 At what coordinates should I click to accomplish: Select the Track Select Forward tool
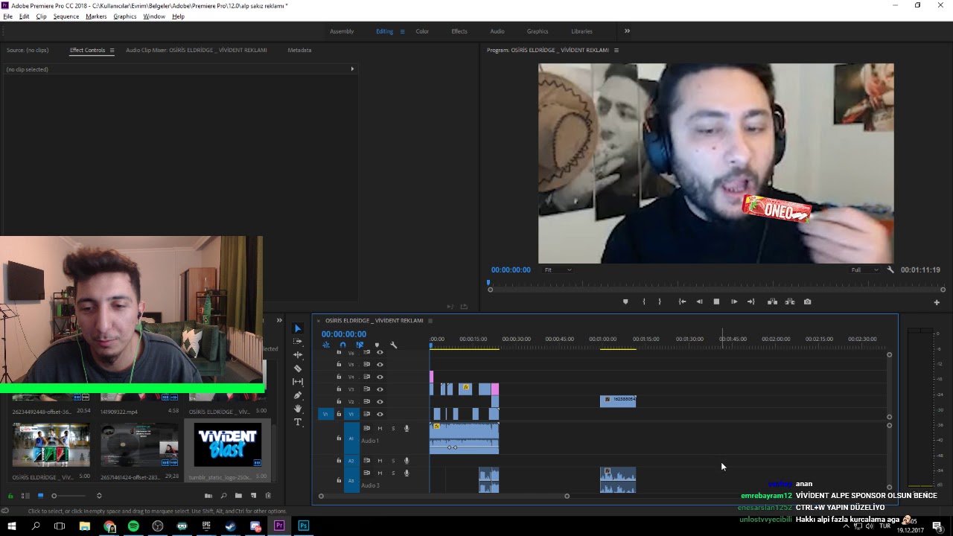click(298, 342)
